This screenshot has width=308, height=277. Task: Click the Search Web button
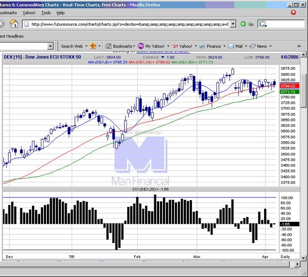click(x=72, y=46)
